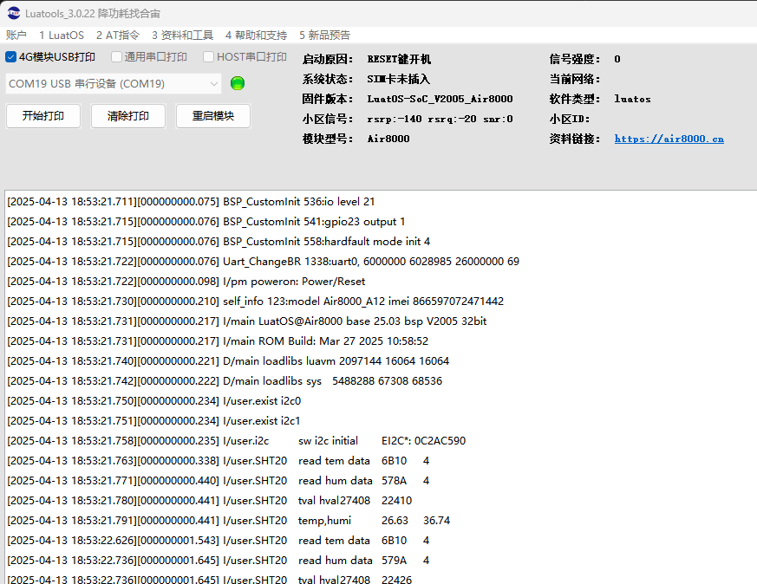Click the SIM卡未插入 system status value

click(x=398, y=79)
